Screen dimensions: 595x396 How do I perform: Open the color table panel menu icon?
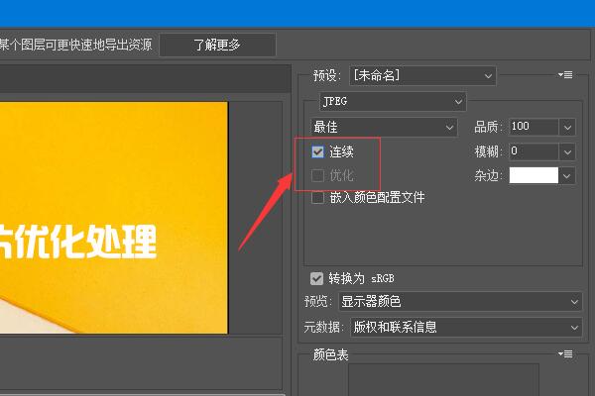565,354
